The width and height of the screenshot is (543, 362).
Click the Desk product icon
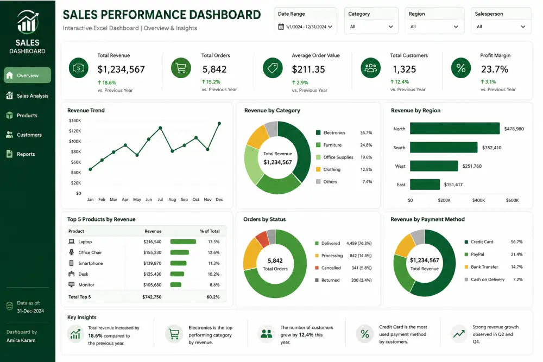[71, 274]
